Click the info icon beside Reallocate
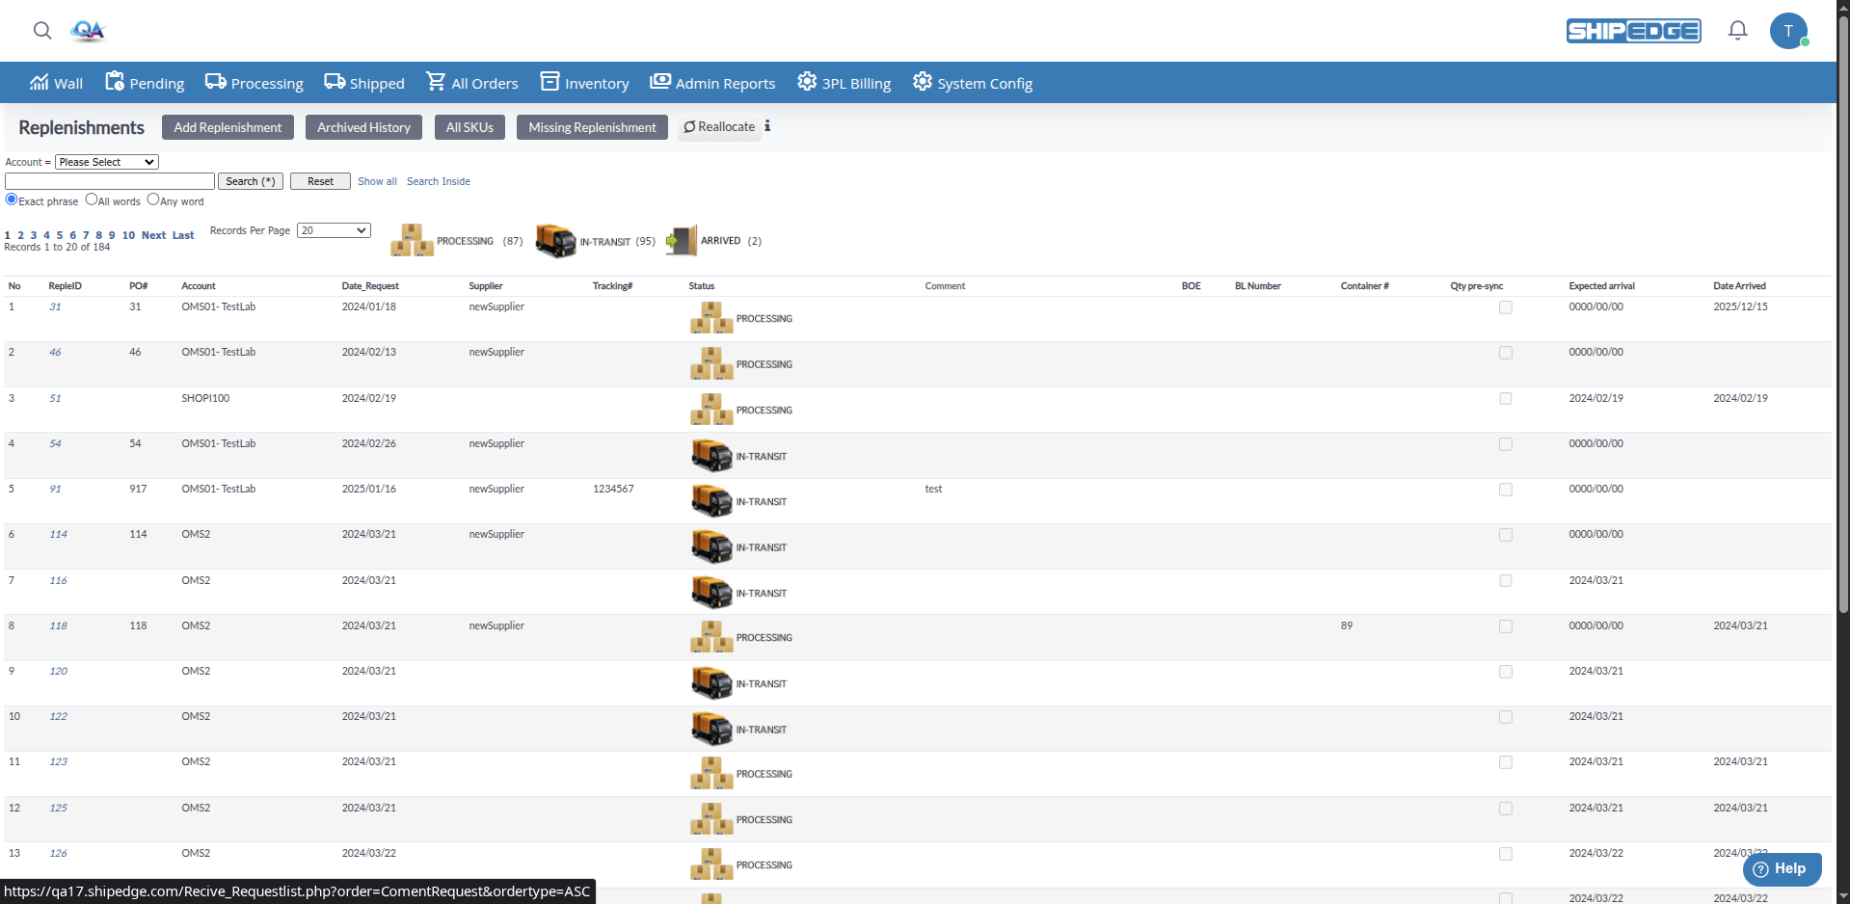Image resolution: width=1850 pixels, height=904 pixels. (767, 125)
